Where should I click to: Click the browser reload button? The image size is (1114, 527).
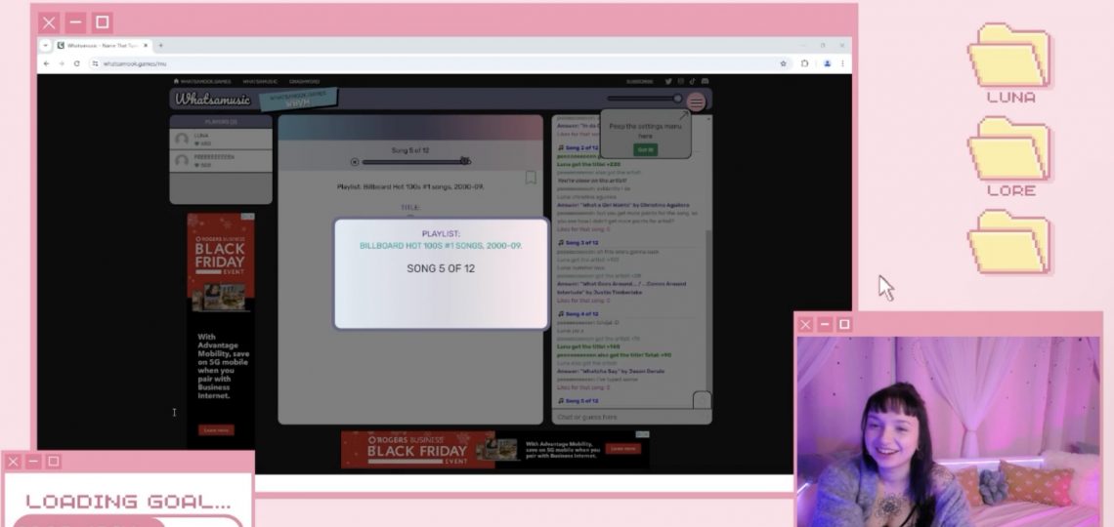[77, 63]
